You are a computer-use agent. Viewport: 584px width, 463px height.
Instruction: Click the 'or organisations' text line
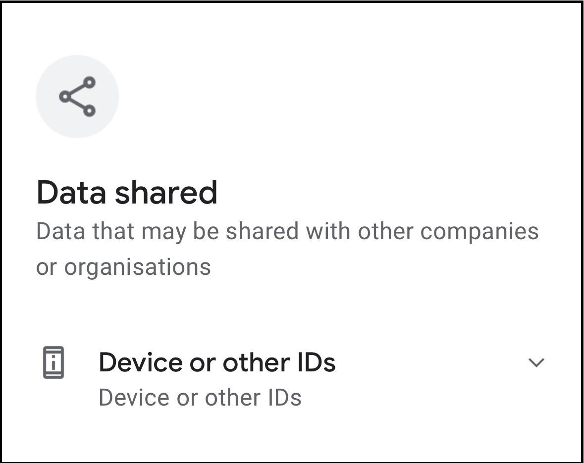(x=123, y=267)
